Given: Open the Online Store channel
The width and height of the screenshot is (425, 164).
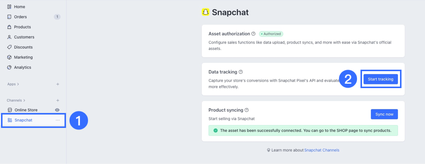Looking at the screenshot, I should [26, 110].
